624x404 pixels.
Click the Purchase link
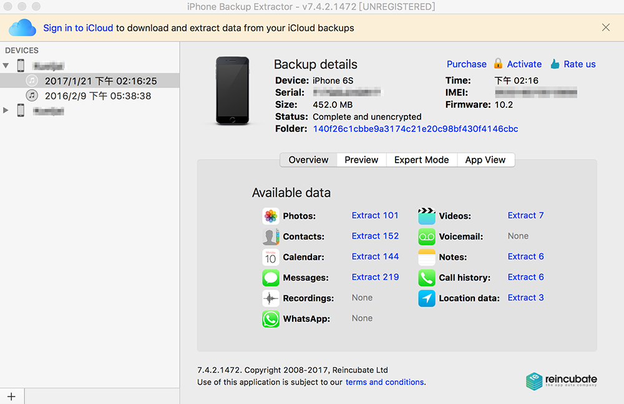click(x=466, y=64)
